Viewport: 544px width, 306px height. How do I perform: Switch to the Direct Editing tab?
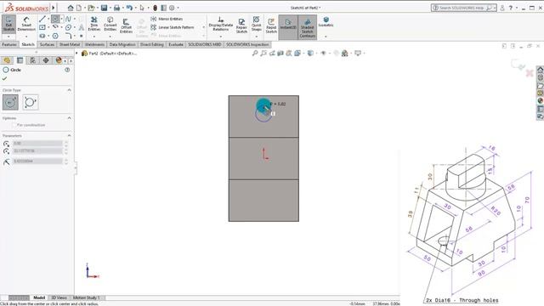coord(152,44)
